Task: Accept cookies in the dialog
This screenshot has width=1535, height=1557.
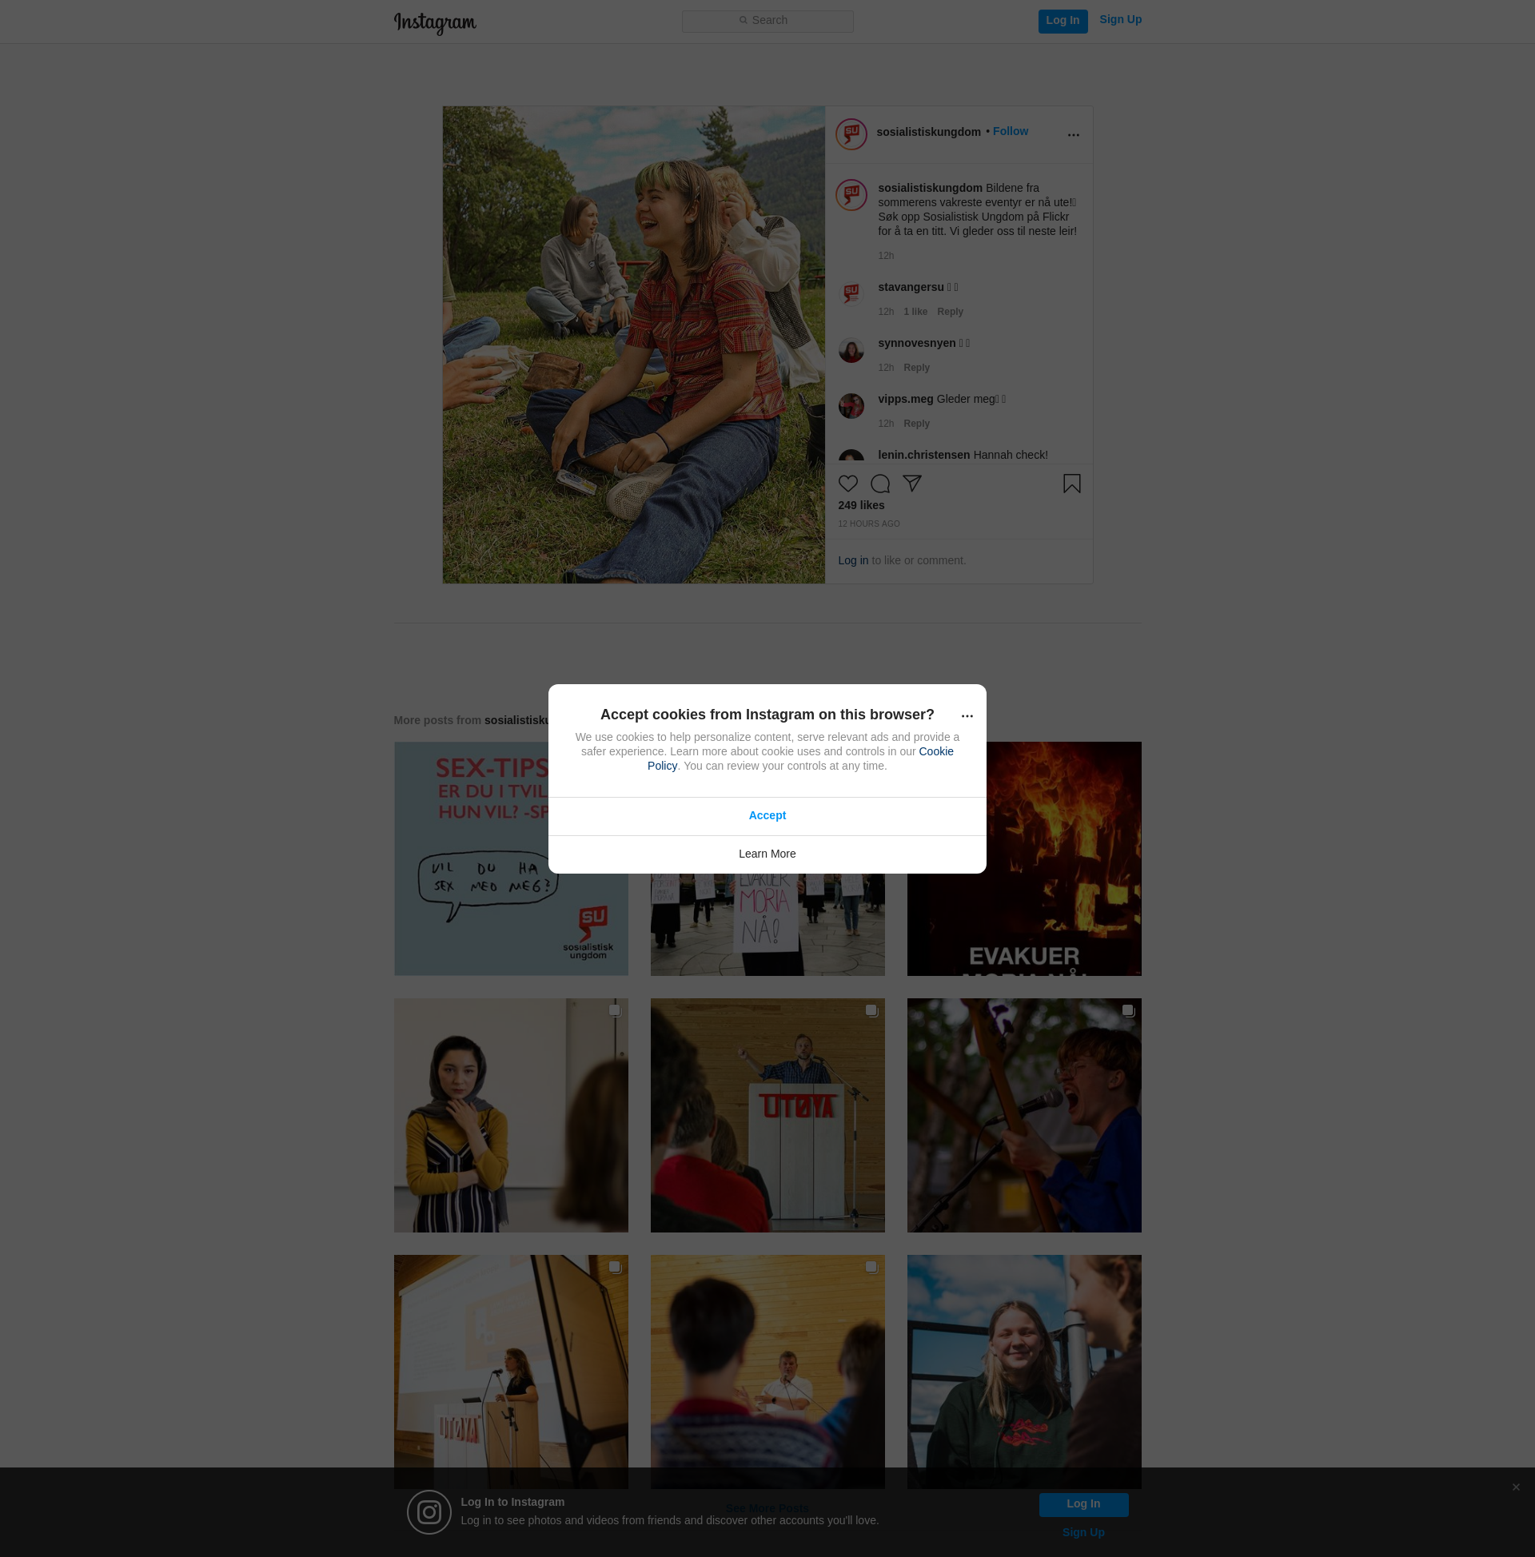Action: pyautogui.click(x=767, y=815)
